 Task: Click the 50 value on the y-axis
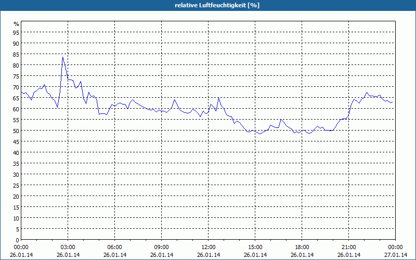point(16,131)
